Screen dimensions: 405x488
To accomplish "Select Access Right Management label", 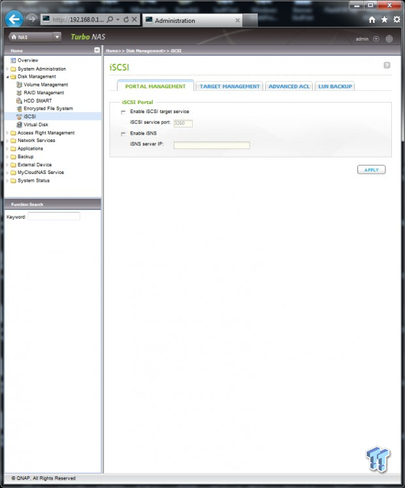I will pyautogui.click(x=46, y=133).
